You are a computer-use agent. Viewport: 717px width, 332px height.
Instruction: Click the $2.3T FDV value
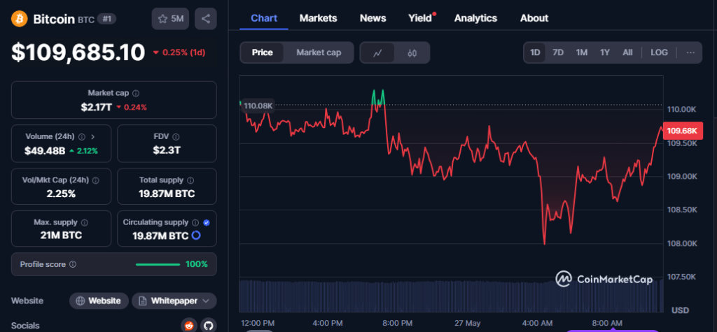(x=167, y=150)
